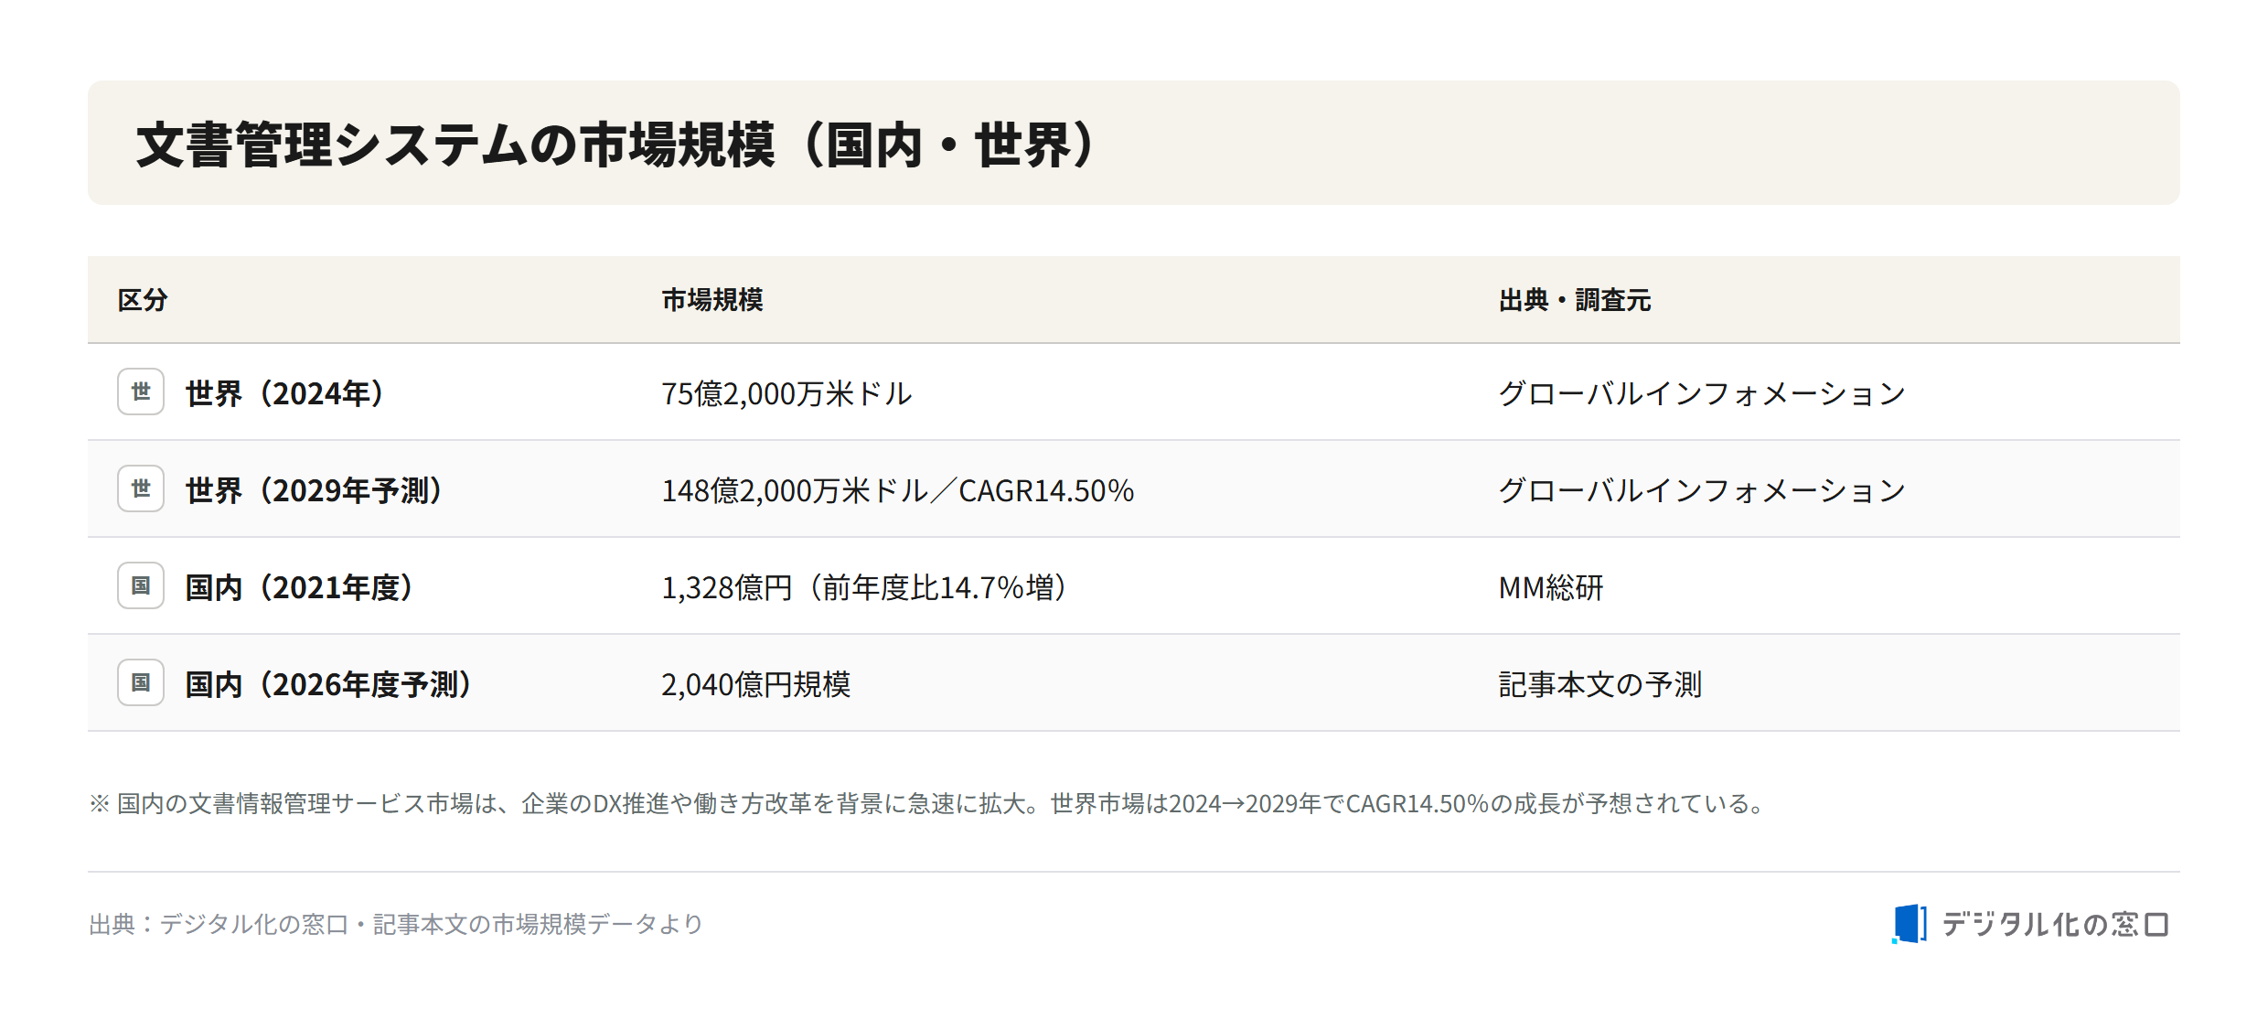Click the 世 icon beside 世界（2029年予測）
2268x1030 pixels.
point(141,488)
